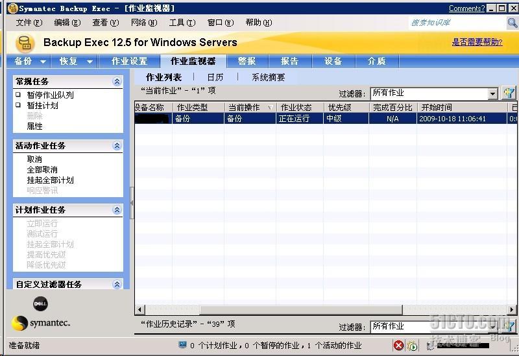Click the Symantec logo in sidebar

tap(41, 323)
